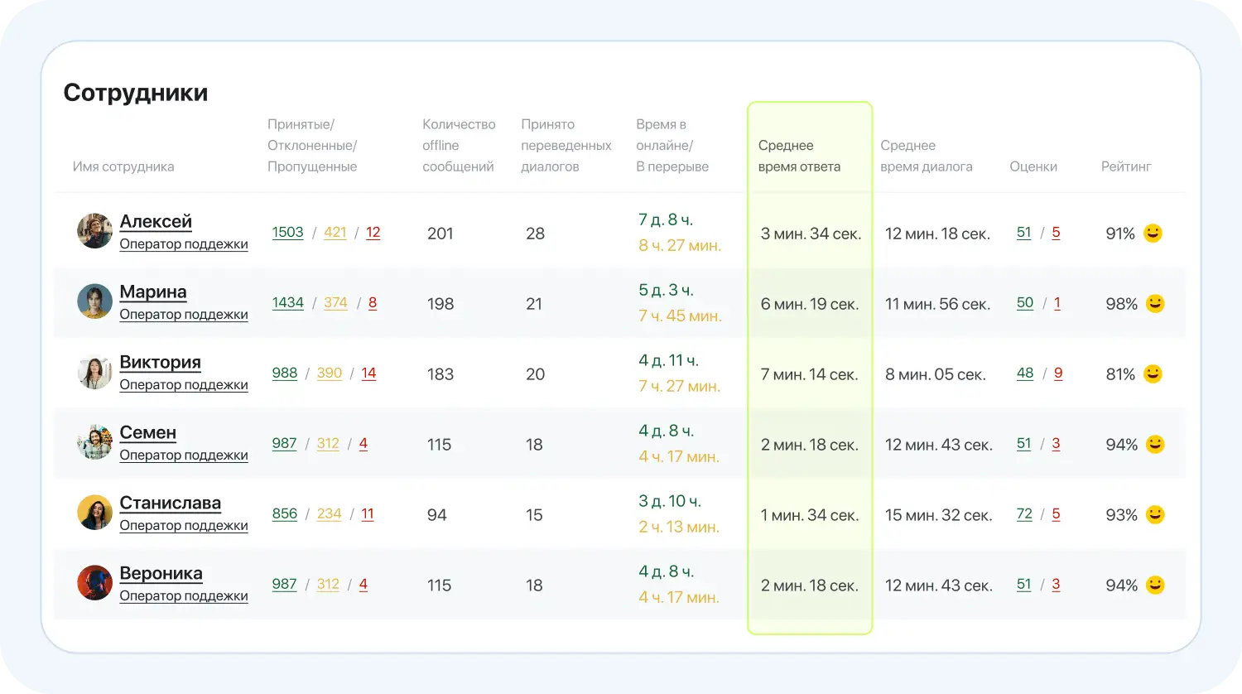Screen dimensions: 1242x694
Task: Click Вероника's profile avatar
Action: tap(94, 583)
